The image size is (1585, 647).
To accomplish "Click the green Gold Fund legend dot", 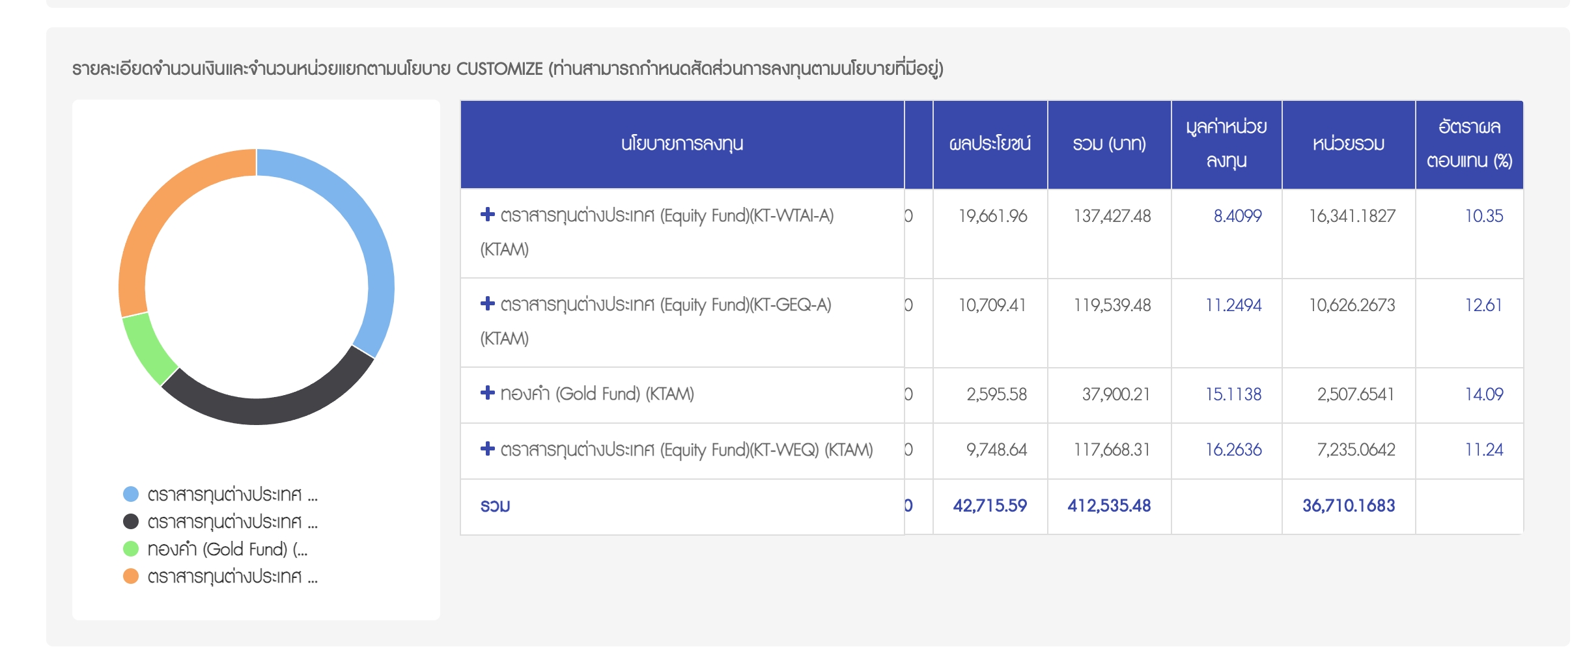I will pyautogui.click(x=131, y=549).
